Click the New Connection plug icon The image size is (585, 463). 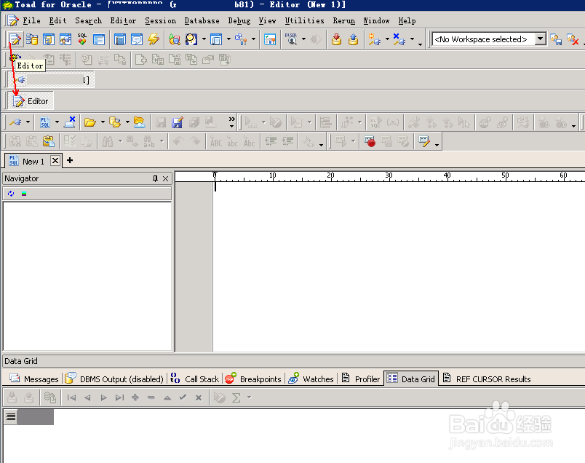pyautogui.click(x=374, y=39)
